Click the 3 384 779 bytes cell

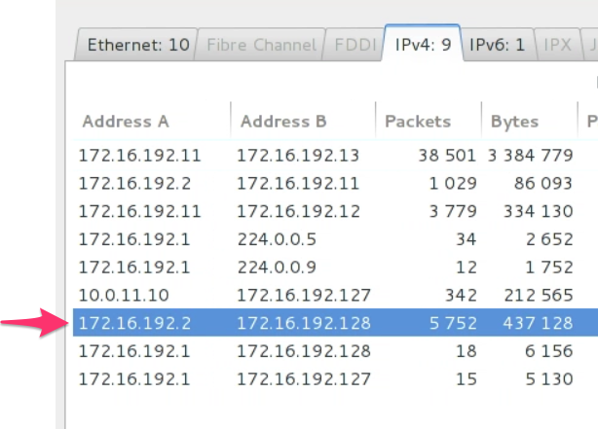tap(531, 155)
